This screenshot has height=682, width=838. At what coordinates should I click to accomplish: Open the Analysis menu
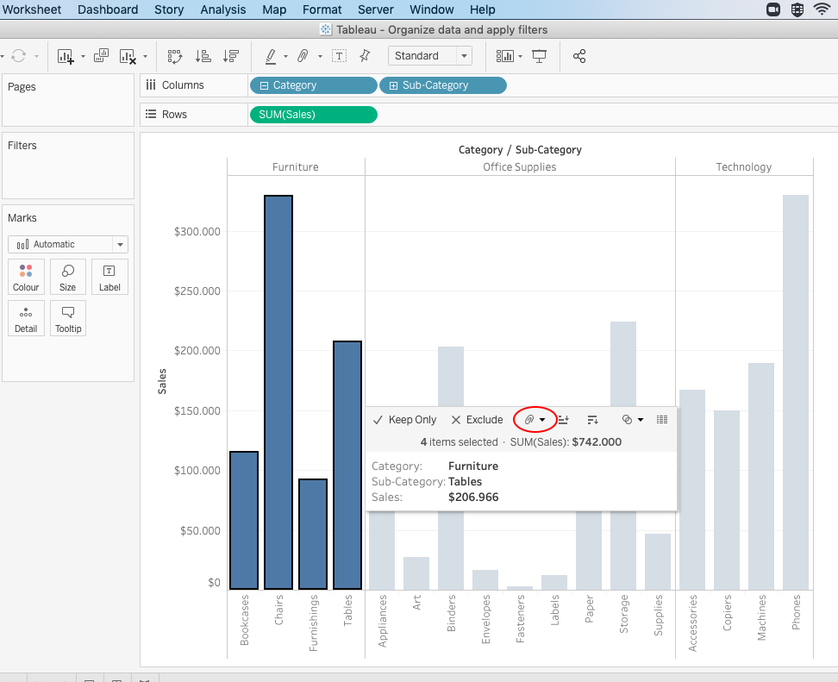222,9
